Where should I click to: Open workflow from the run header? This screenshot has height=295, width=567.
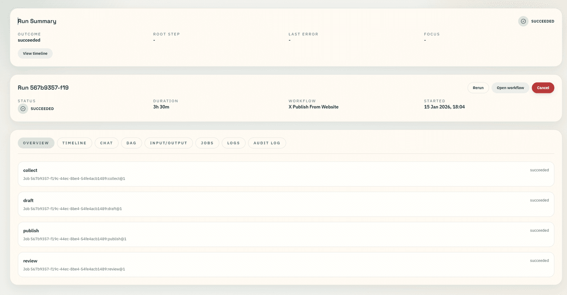(x=510, y=87)
